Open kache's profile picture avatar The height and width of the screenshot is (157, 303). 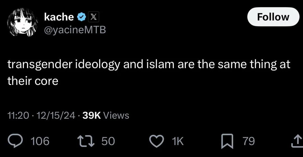(x=22, y=22)
